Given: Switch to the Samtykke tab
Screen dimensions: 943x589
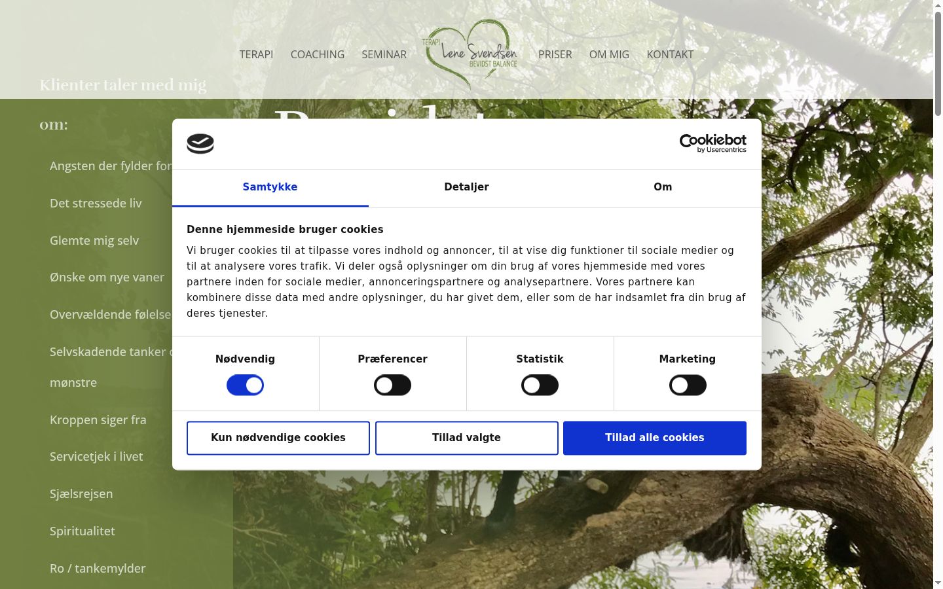Looking at the screenshot, I should [270, 187].
